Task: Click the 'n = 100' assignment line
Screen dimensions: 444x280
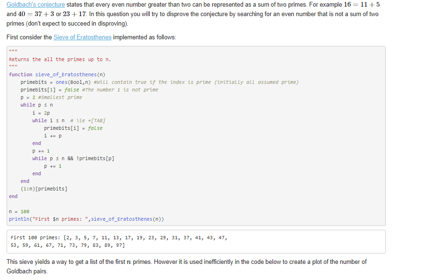Action: coord(19,211)
